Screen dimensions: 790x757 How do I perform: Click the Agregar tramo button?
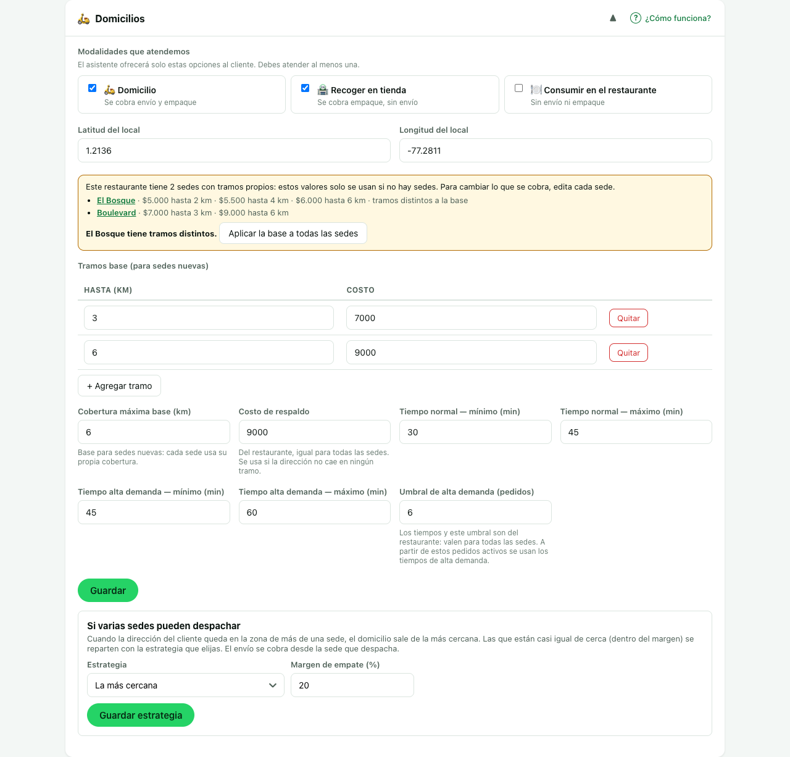[x=119, y=386]
